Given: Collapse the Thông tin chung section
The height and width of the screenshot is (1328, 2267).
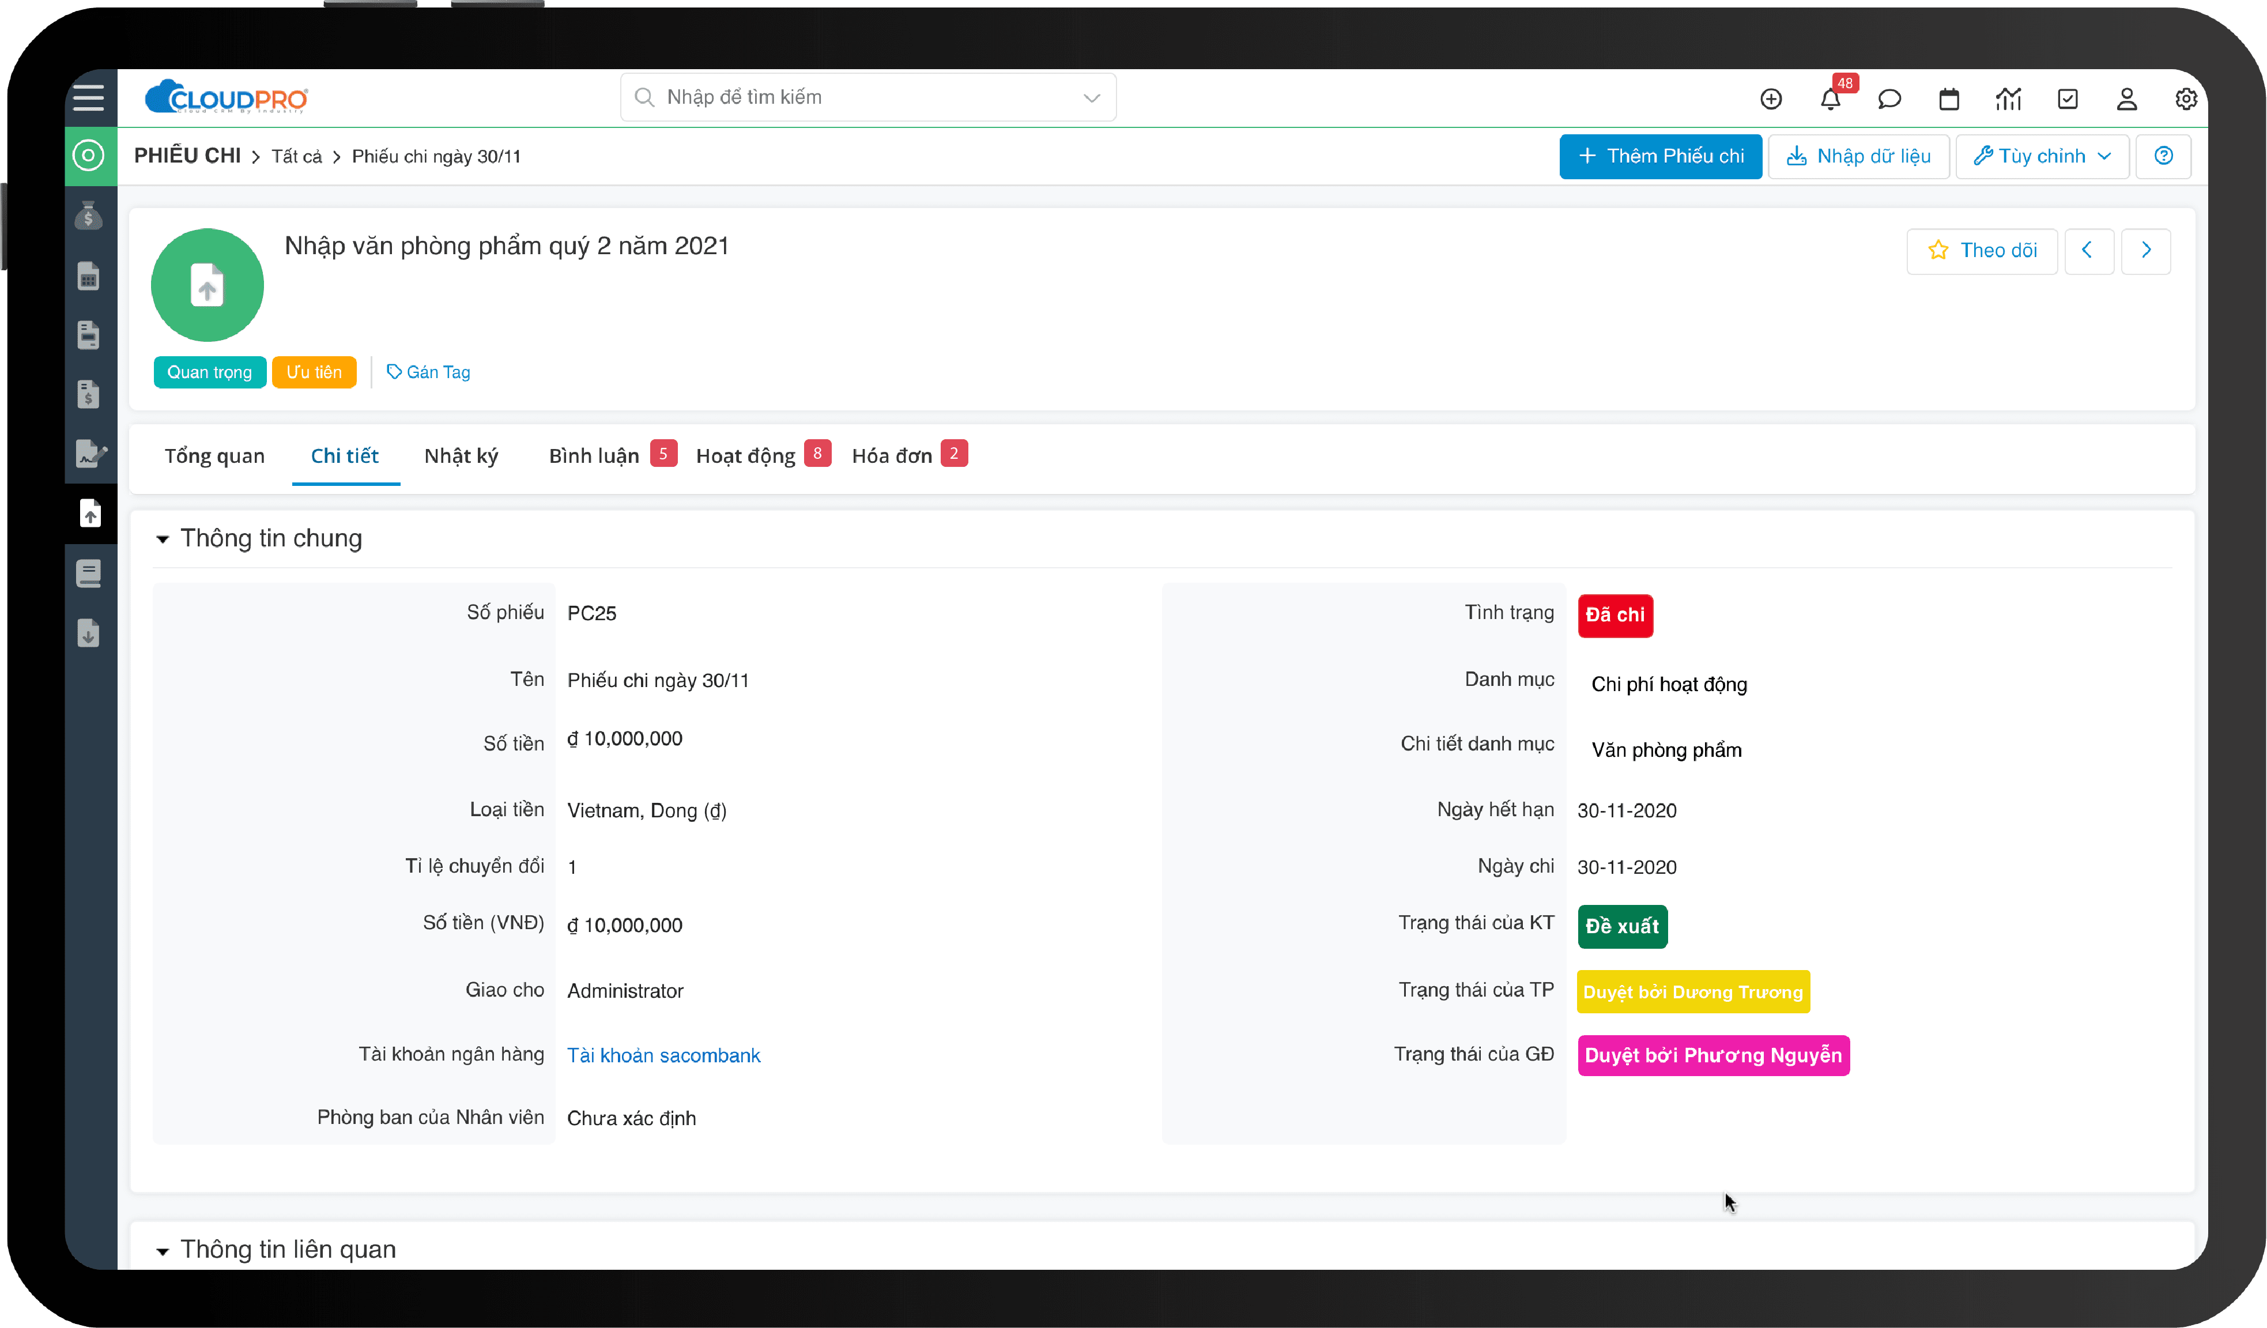Looking at the screenshot, I should tap(163, 539).
